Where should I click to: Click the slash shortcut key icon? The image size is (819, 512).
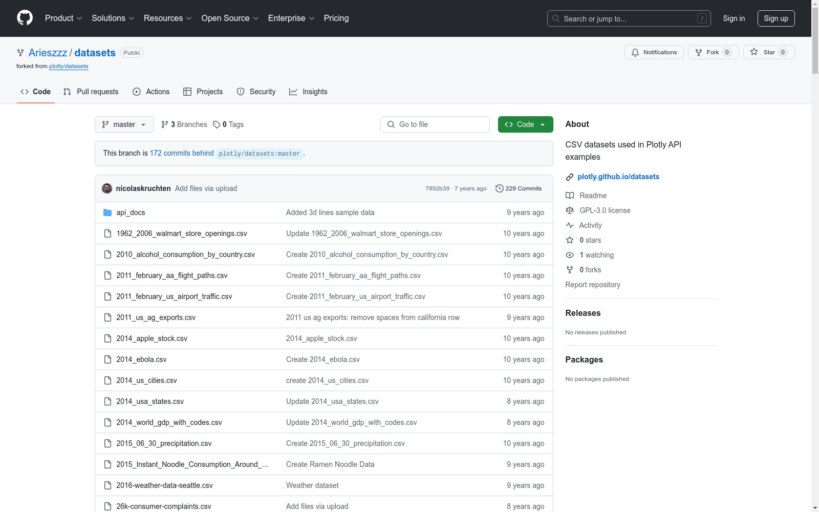(702, 18)
